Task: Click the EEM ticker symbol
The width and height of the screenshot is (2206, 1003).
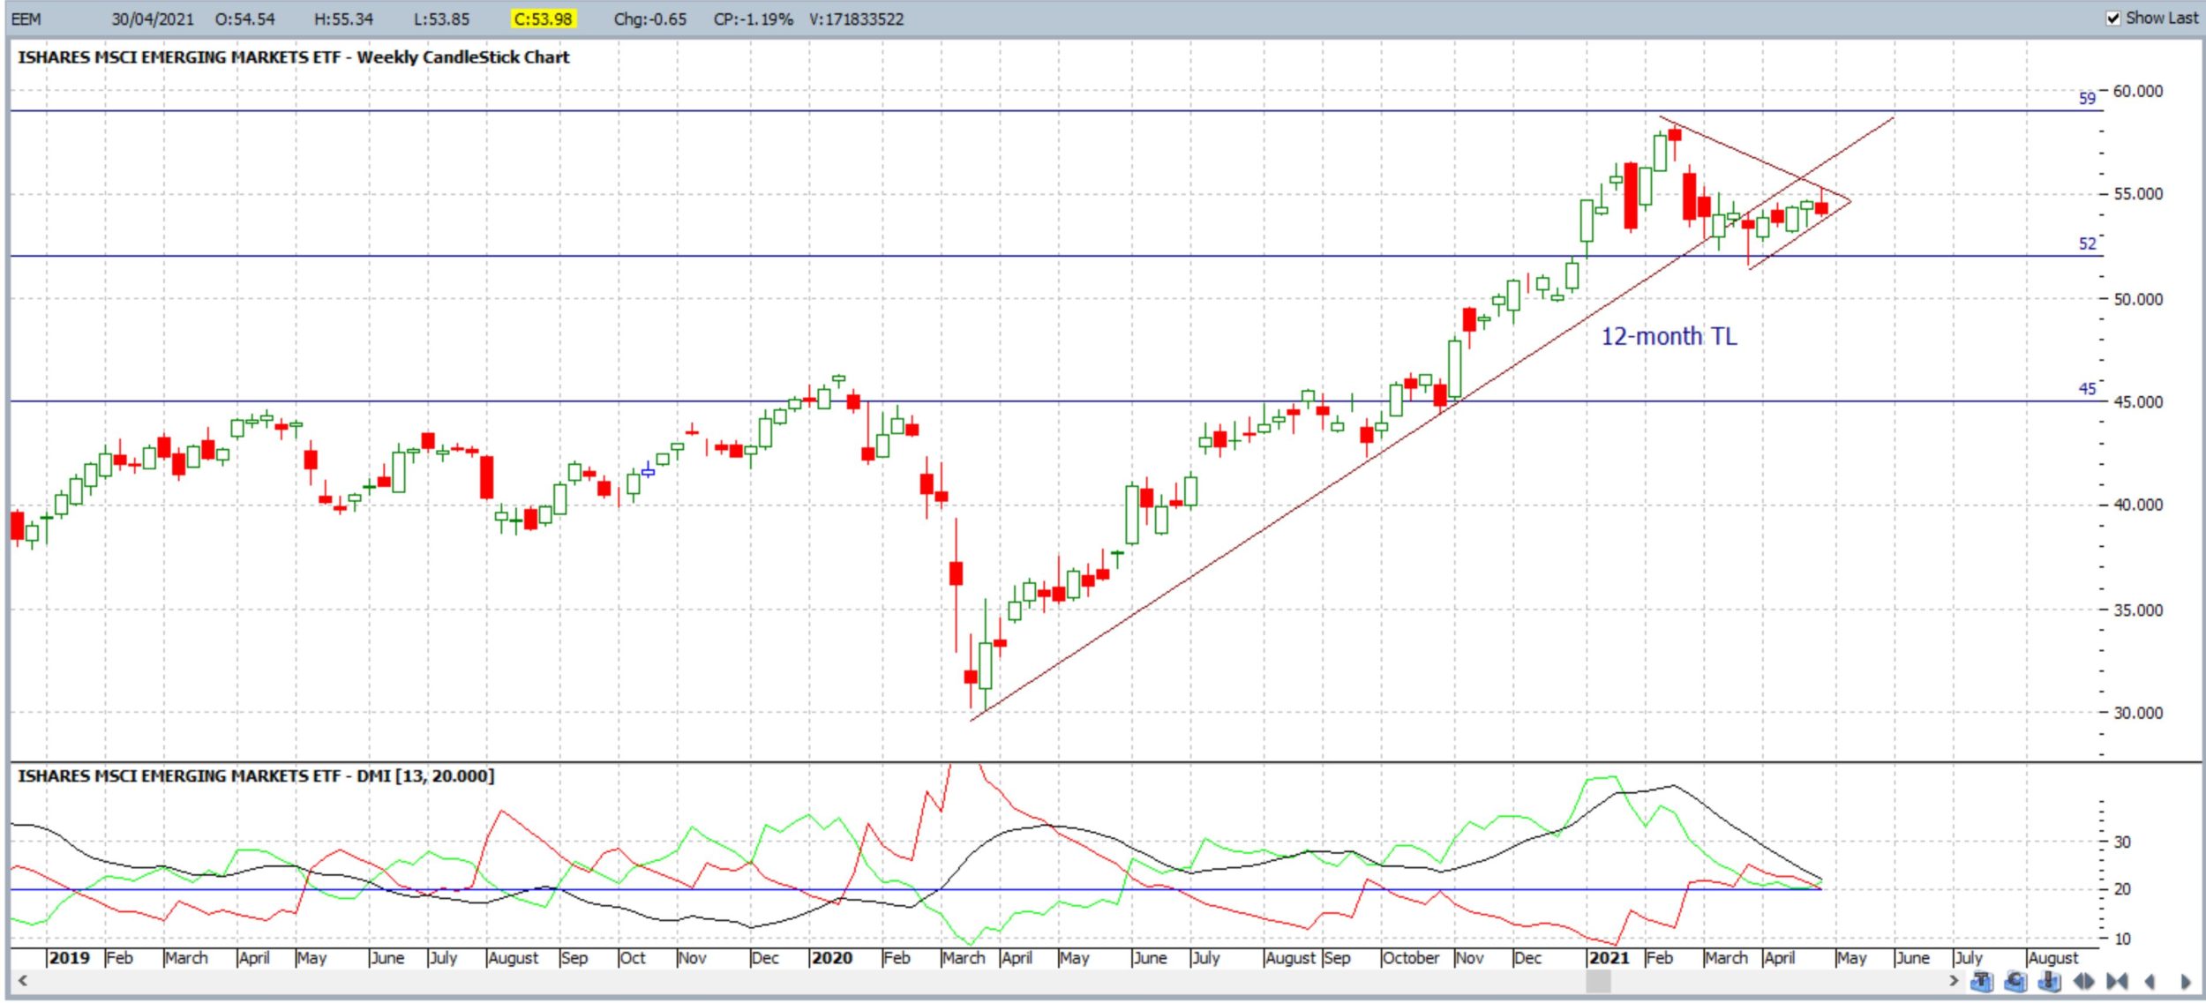Action: (x=26, y=19)
